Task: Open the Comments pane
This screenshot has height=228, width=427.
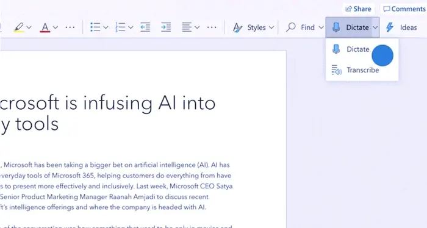Action: click(x=404, y=9)
